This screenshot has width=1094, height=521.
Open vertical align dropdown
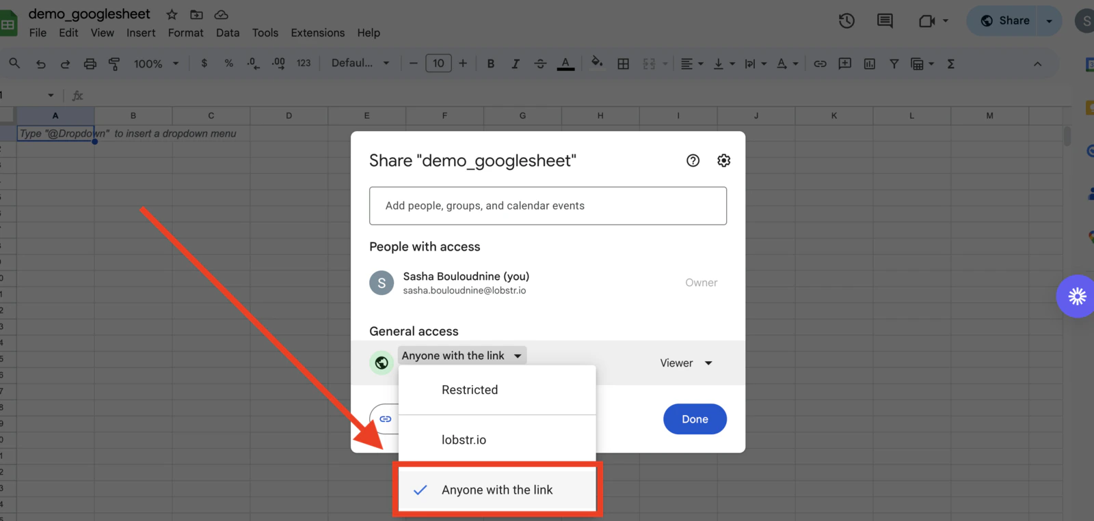pos(723,64)
